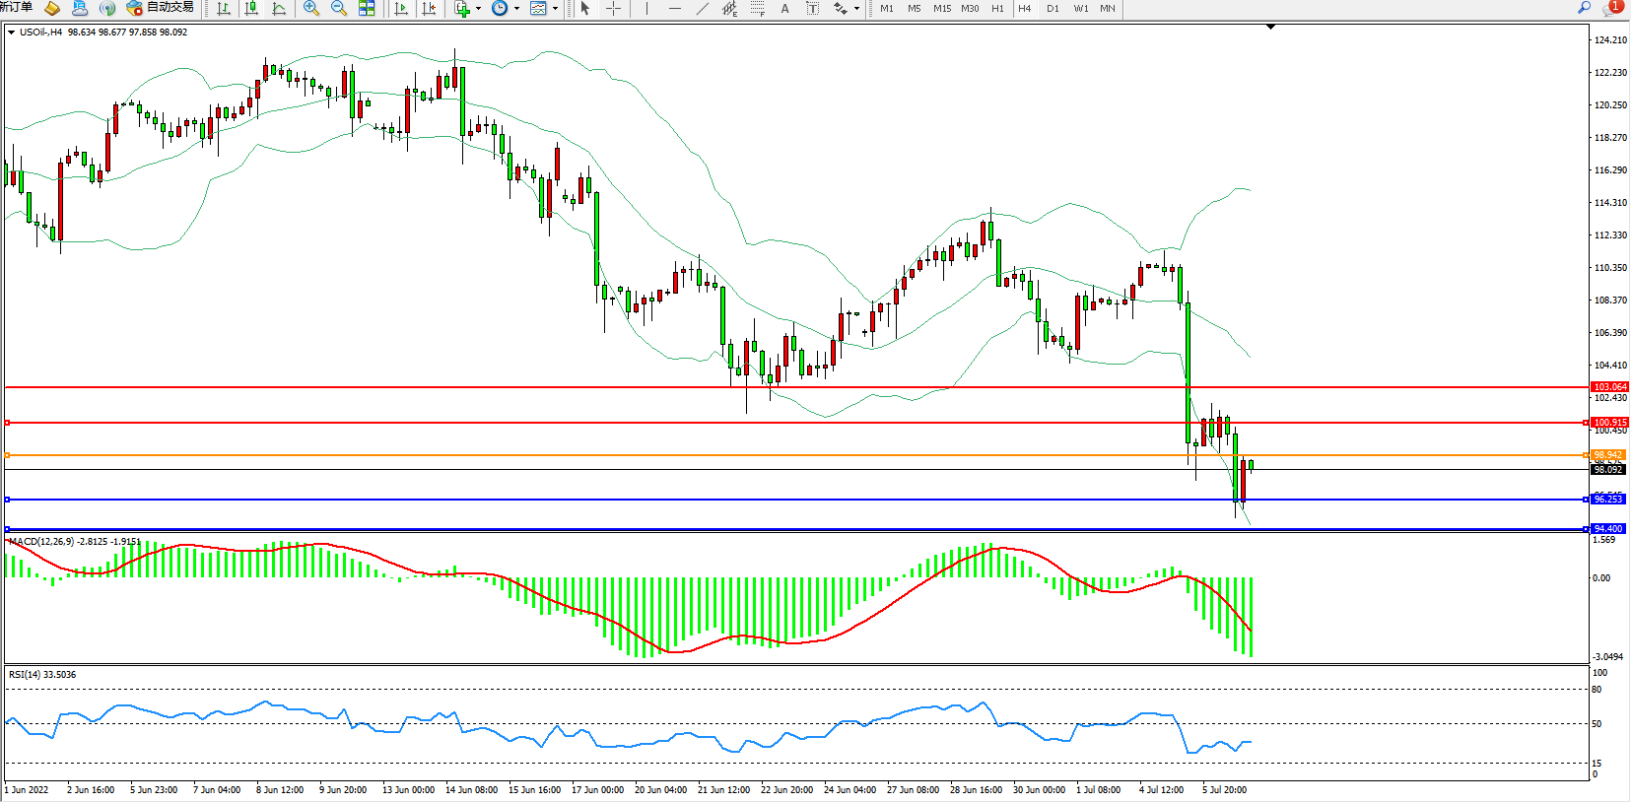Toggle the chart auto-scroll button
The width and height of the screenshot is (1631, 803).
401,9
